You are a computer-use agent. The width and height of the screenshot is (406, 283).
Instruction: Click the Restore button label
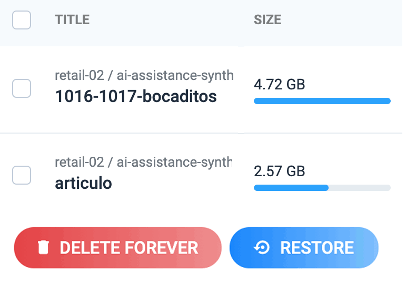click(317, 248)
